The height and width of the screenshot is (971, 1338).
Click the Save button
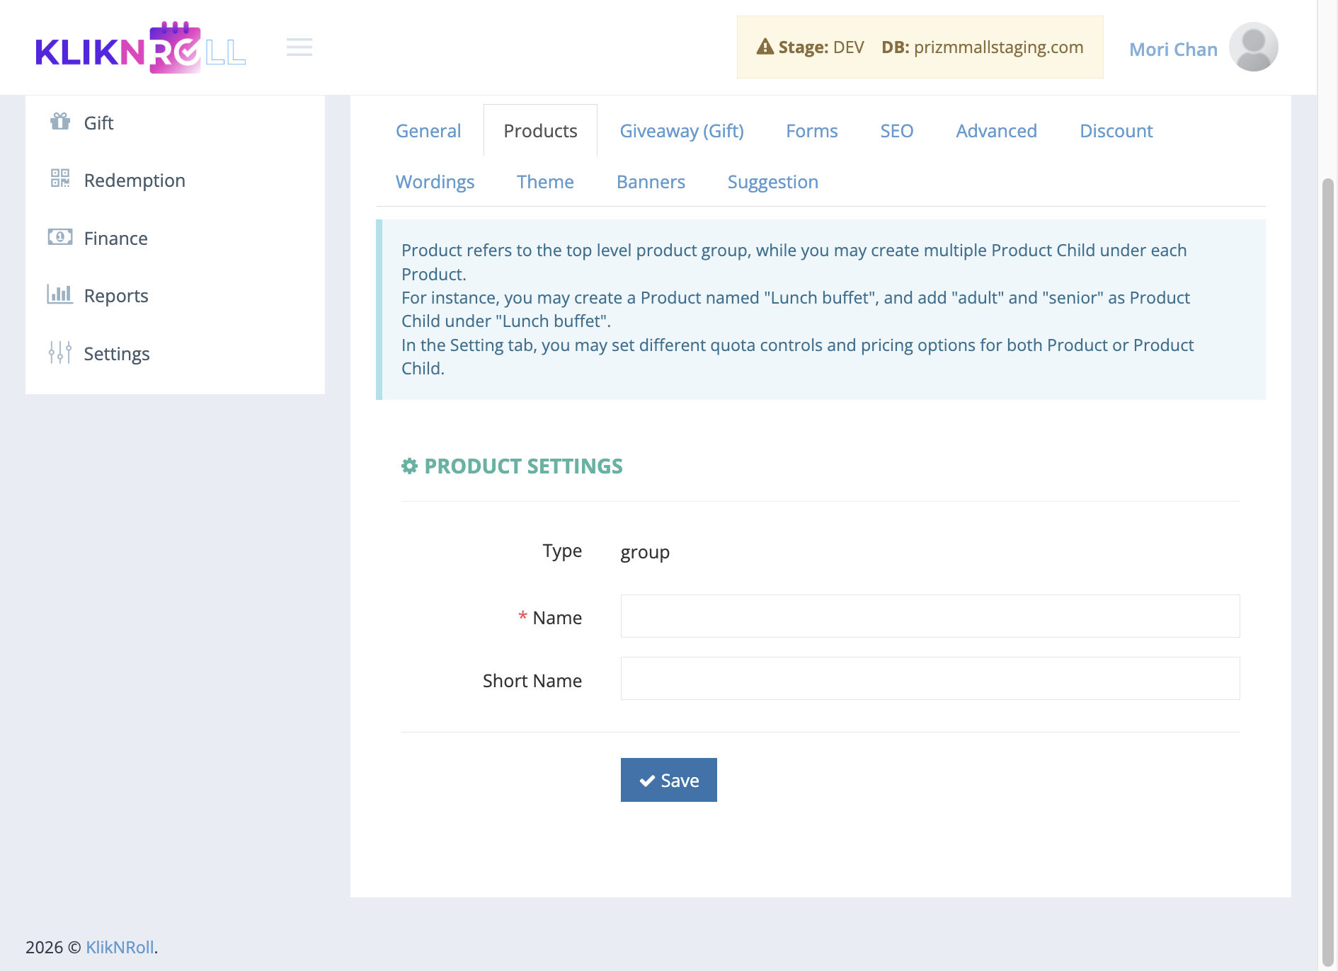coord(668,780)
